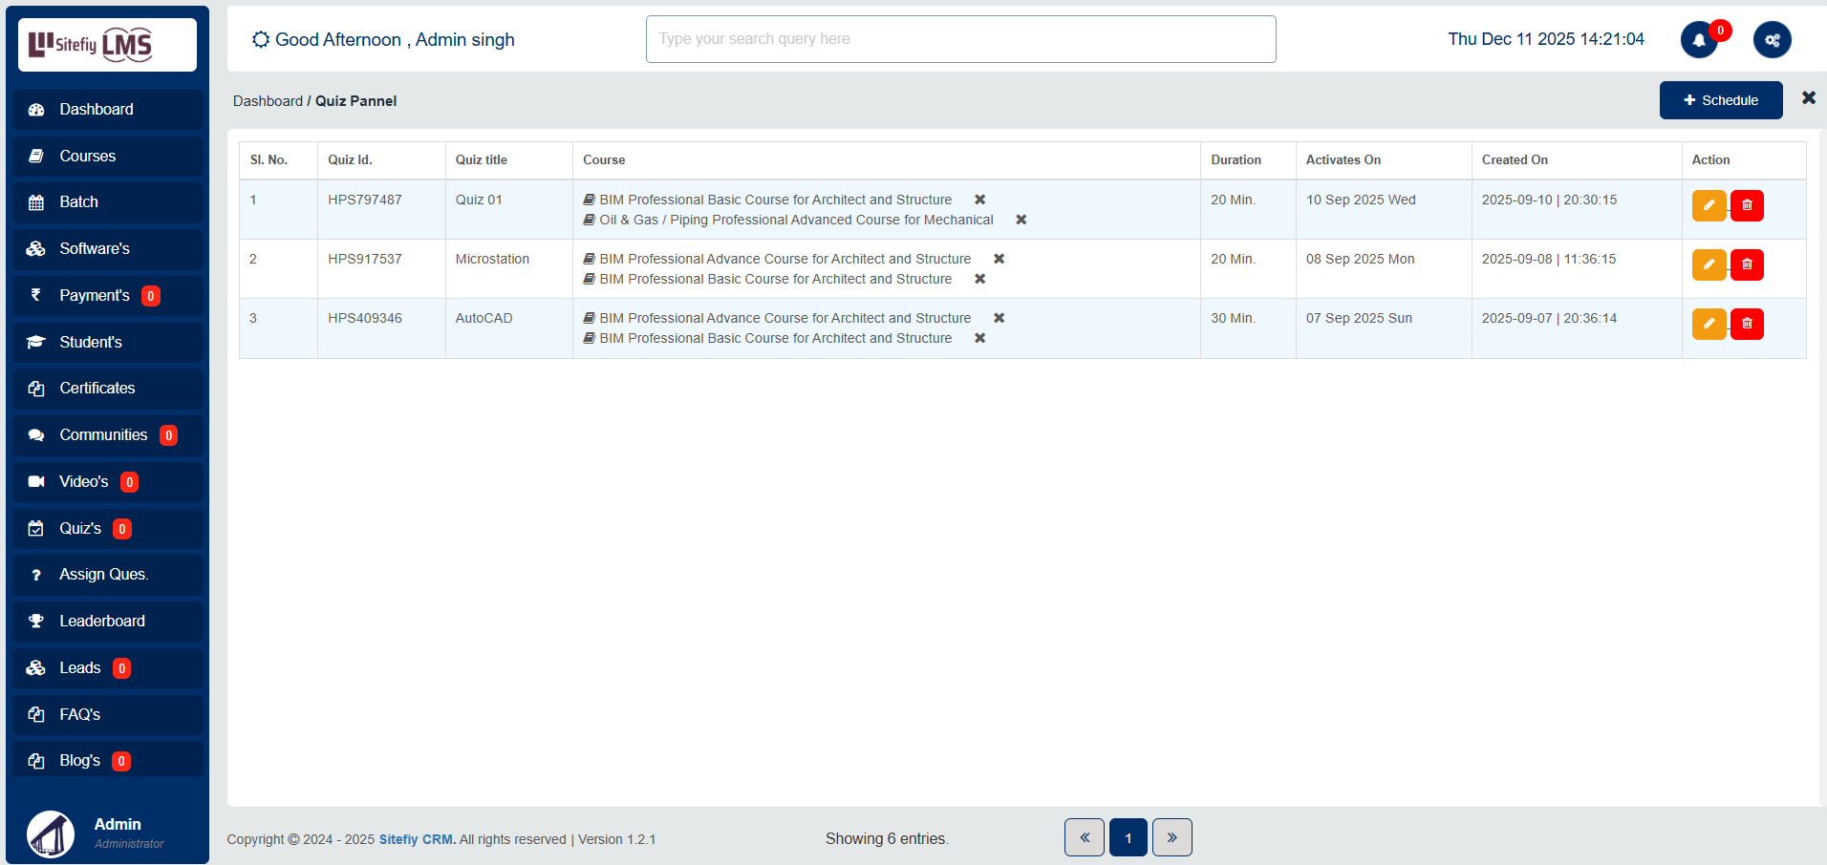The image size is (1827, 865).
Task: Click the next page double-arrow button
Action: coord(1171,838)
